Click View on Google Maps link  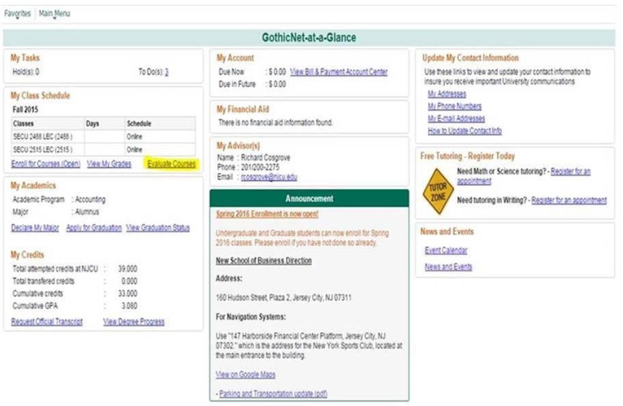(x=245, y=374)
